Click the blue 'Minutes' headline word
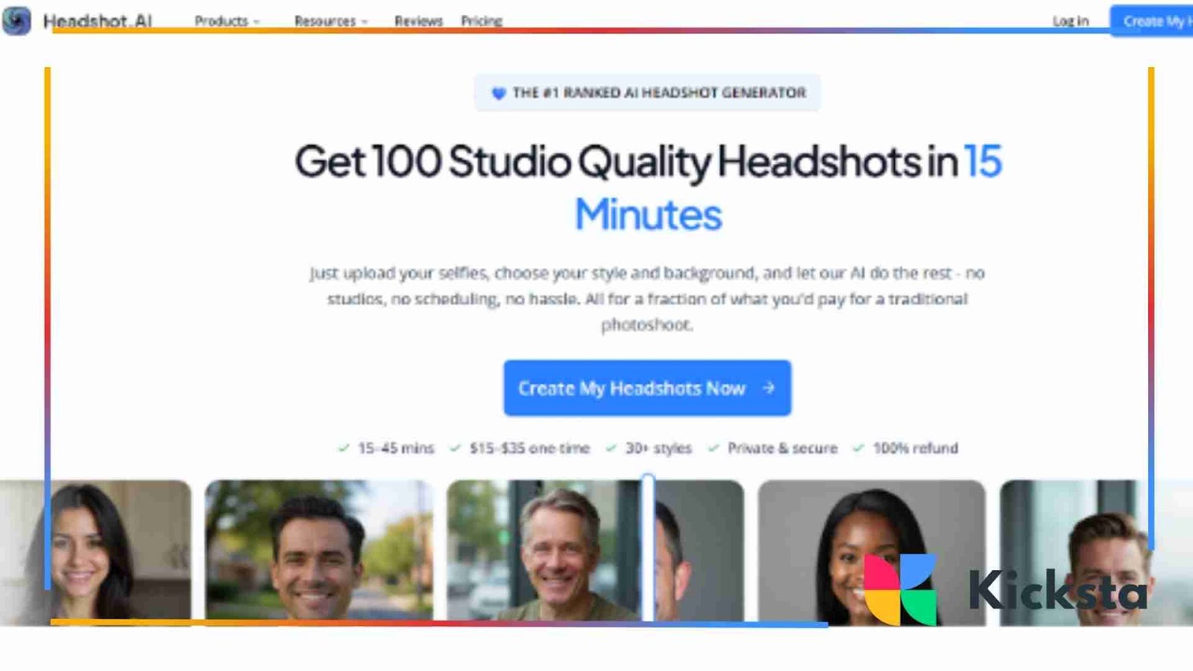The height and width of the screenshot is (671, 1193). pyautogui.click(x=648, y=215)
